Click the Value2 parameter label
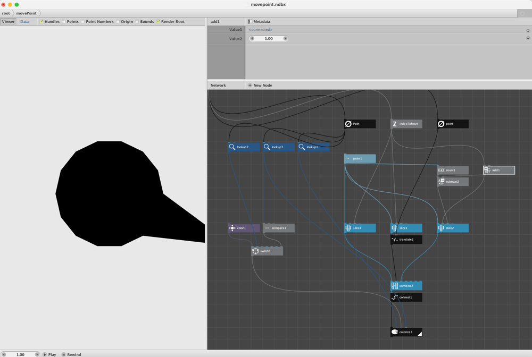The image size is (532, 357). click(236, 39)
